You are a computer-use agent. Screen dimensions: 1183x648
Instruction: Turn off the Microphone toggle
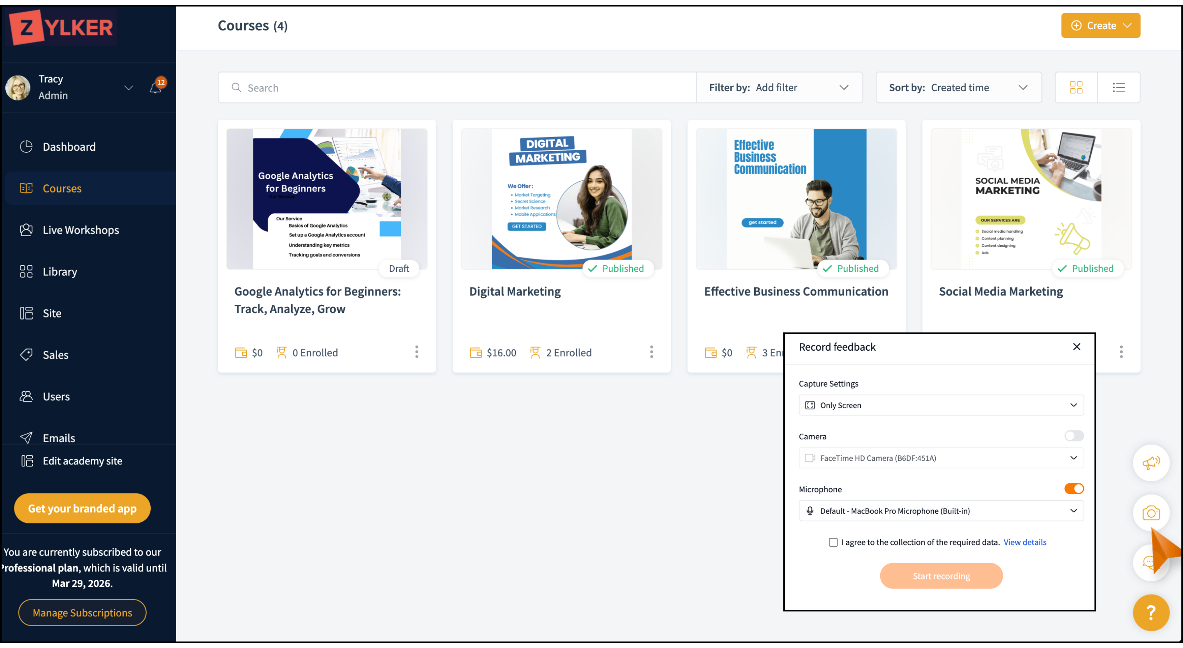[x=1074, y=488]
